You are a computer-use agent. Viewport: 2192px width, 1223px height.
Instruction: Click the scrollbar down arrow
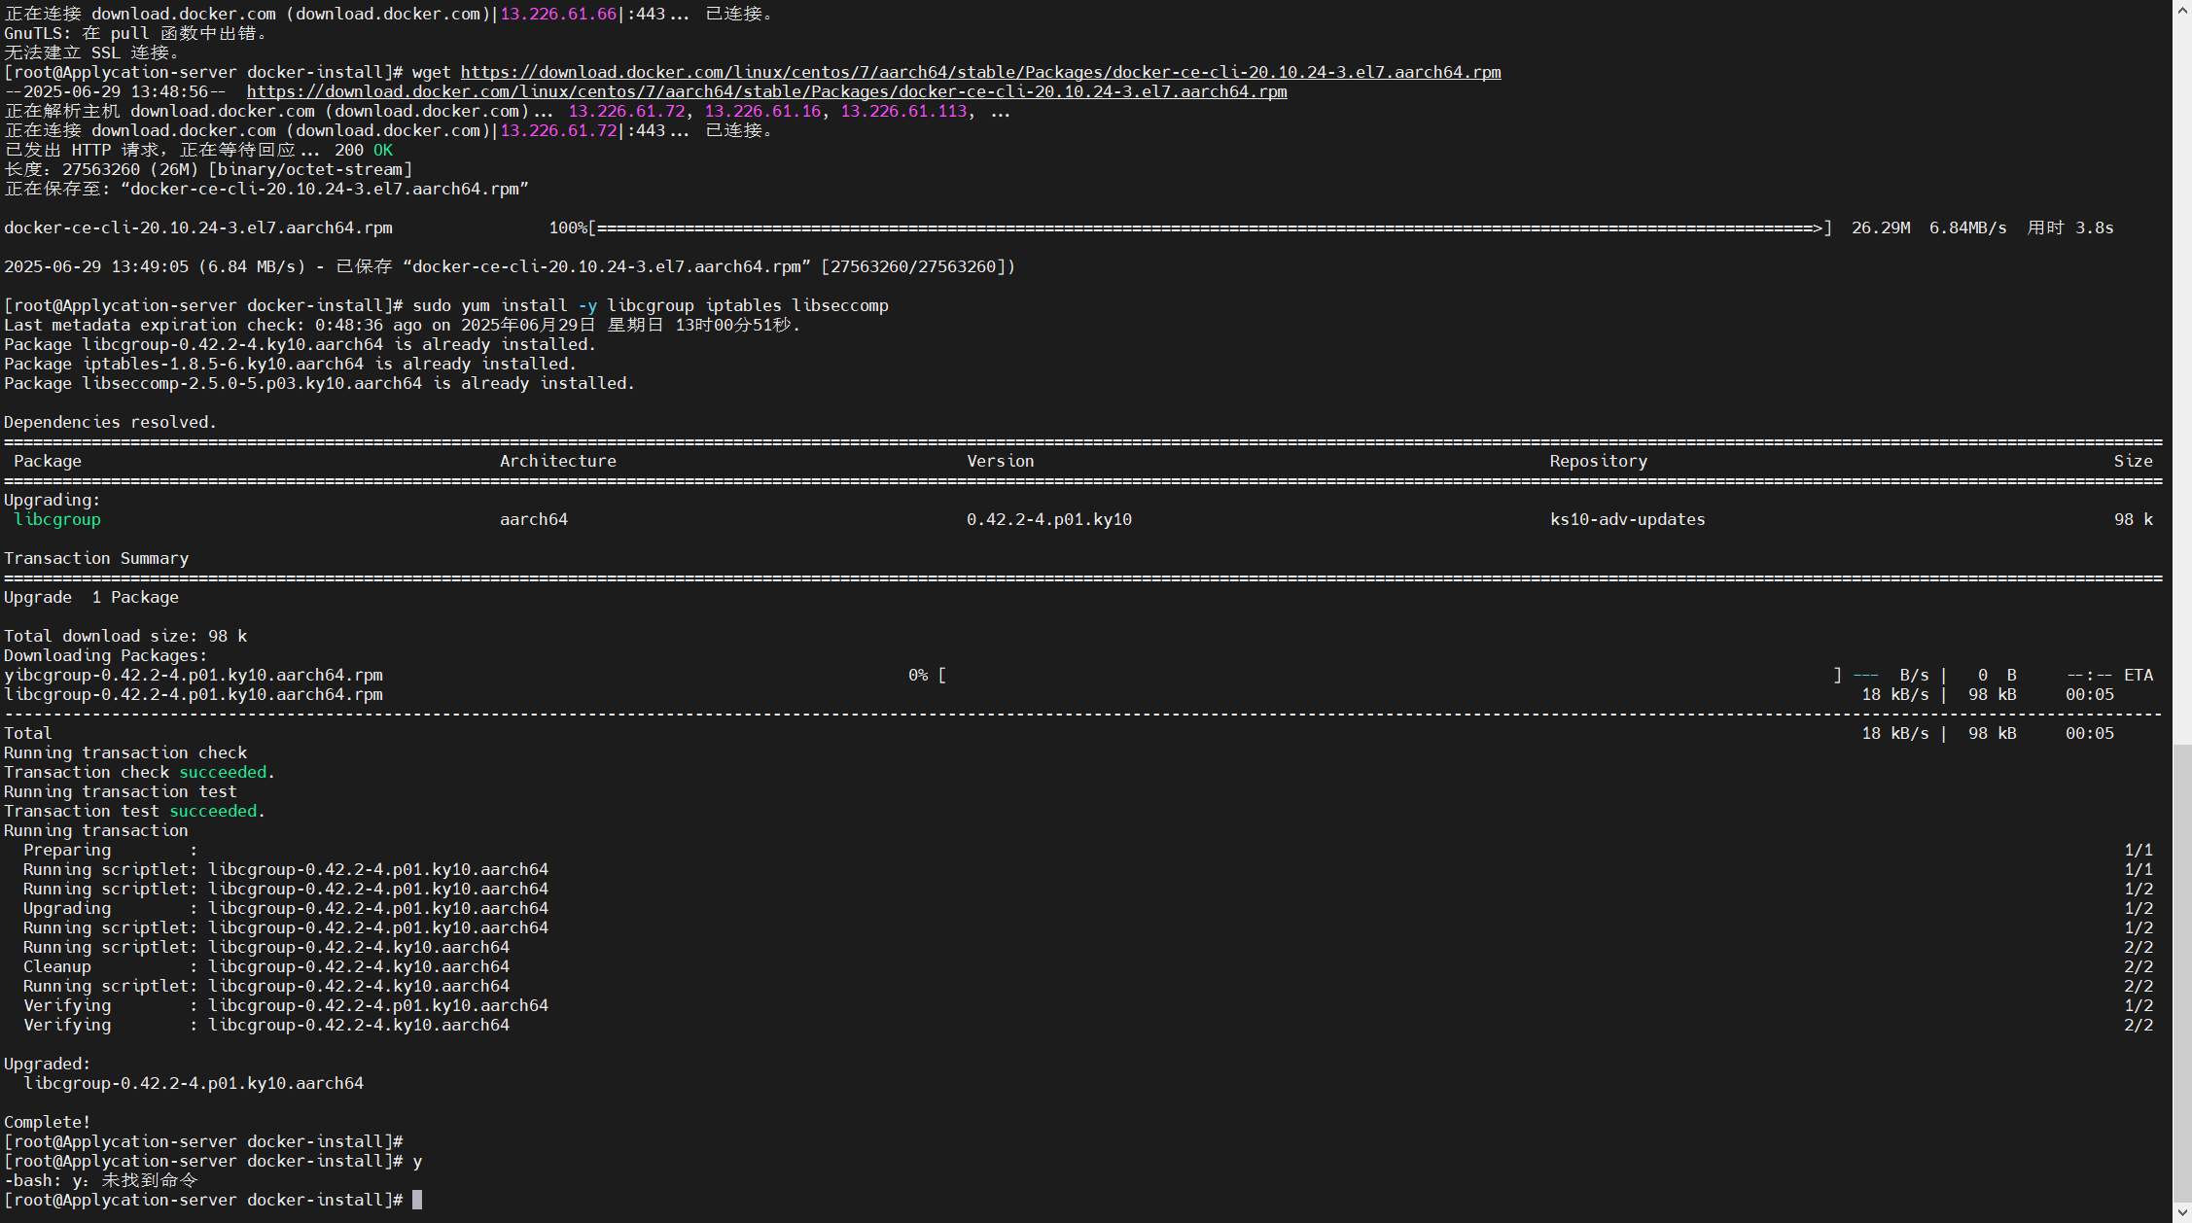click(2183, 1213)
